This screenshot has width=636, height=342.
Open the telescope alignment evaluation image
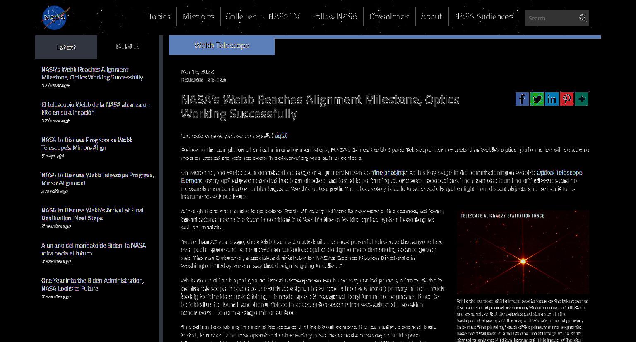[523, 252]
